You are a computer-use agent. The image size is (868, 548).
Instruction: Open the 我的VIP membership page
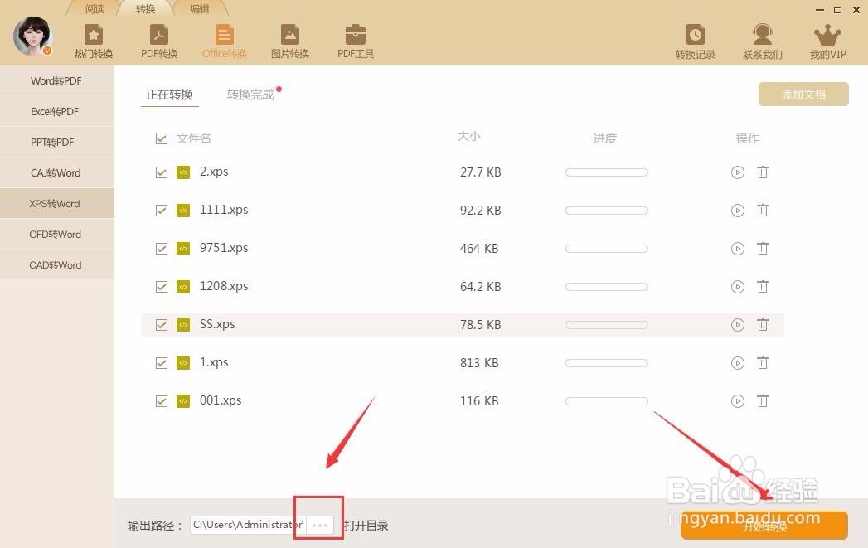(x=827, y=39)
